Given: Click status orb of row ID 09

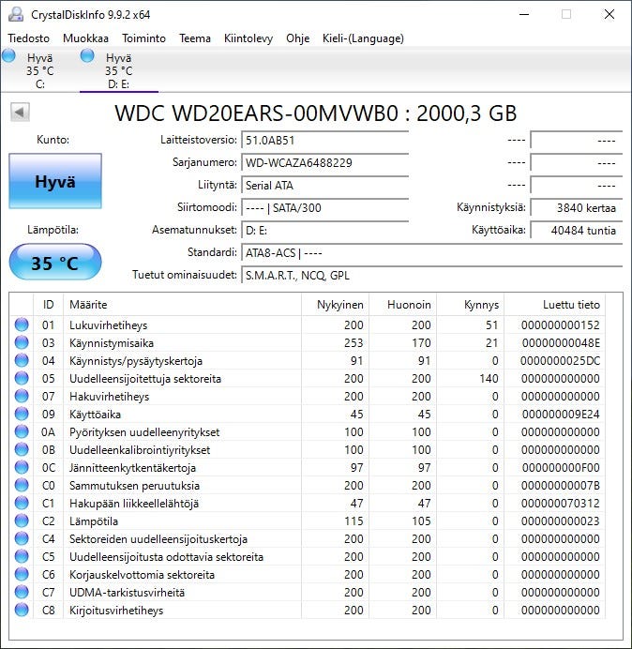Looking at the screenshot, I should [x=22, y=414].
